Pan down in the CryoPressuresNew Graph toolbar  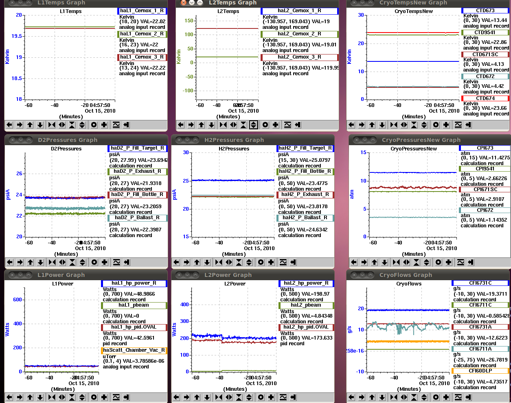[x=385, y=262]
